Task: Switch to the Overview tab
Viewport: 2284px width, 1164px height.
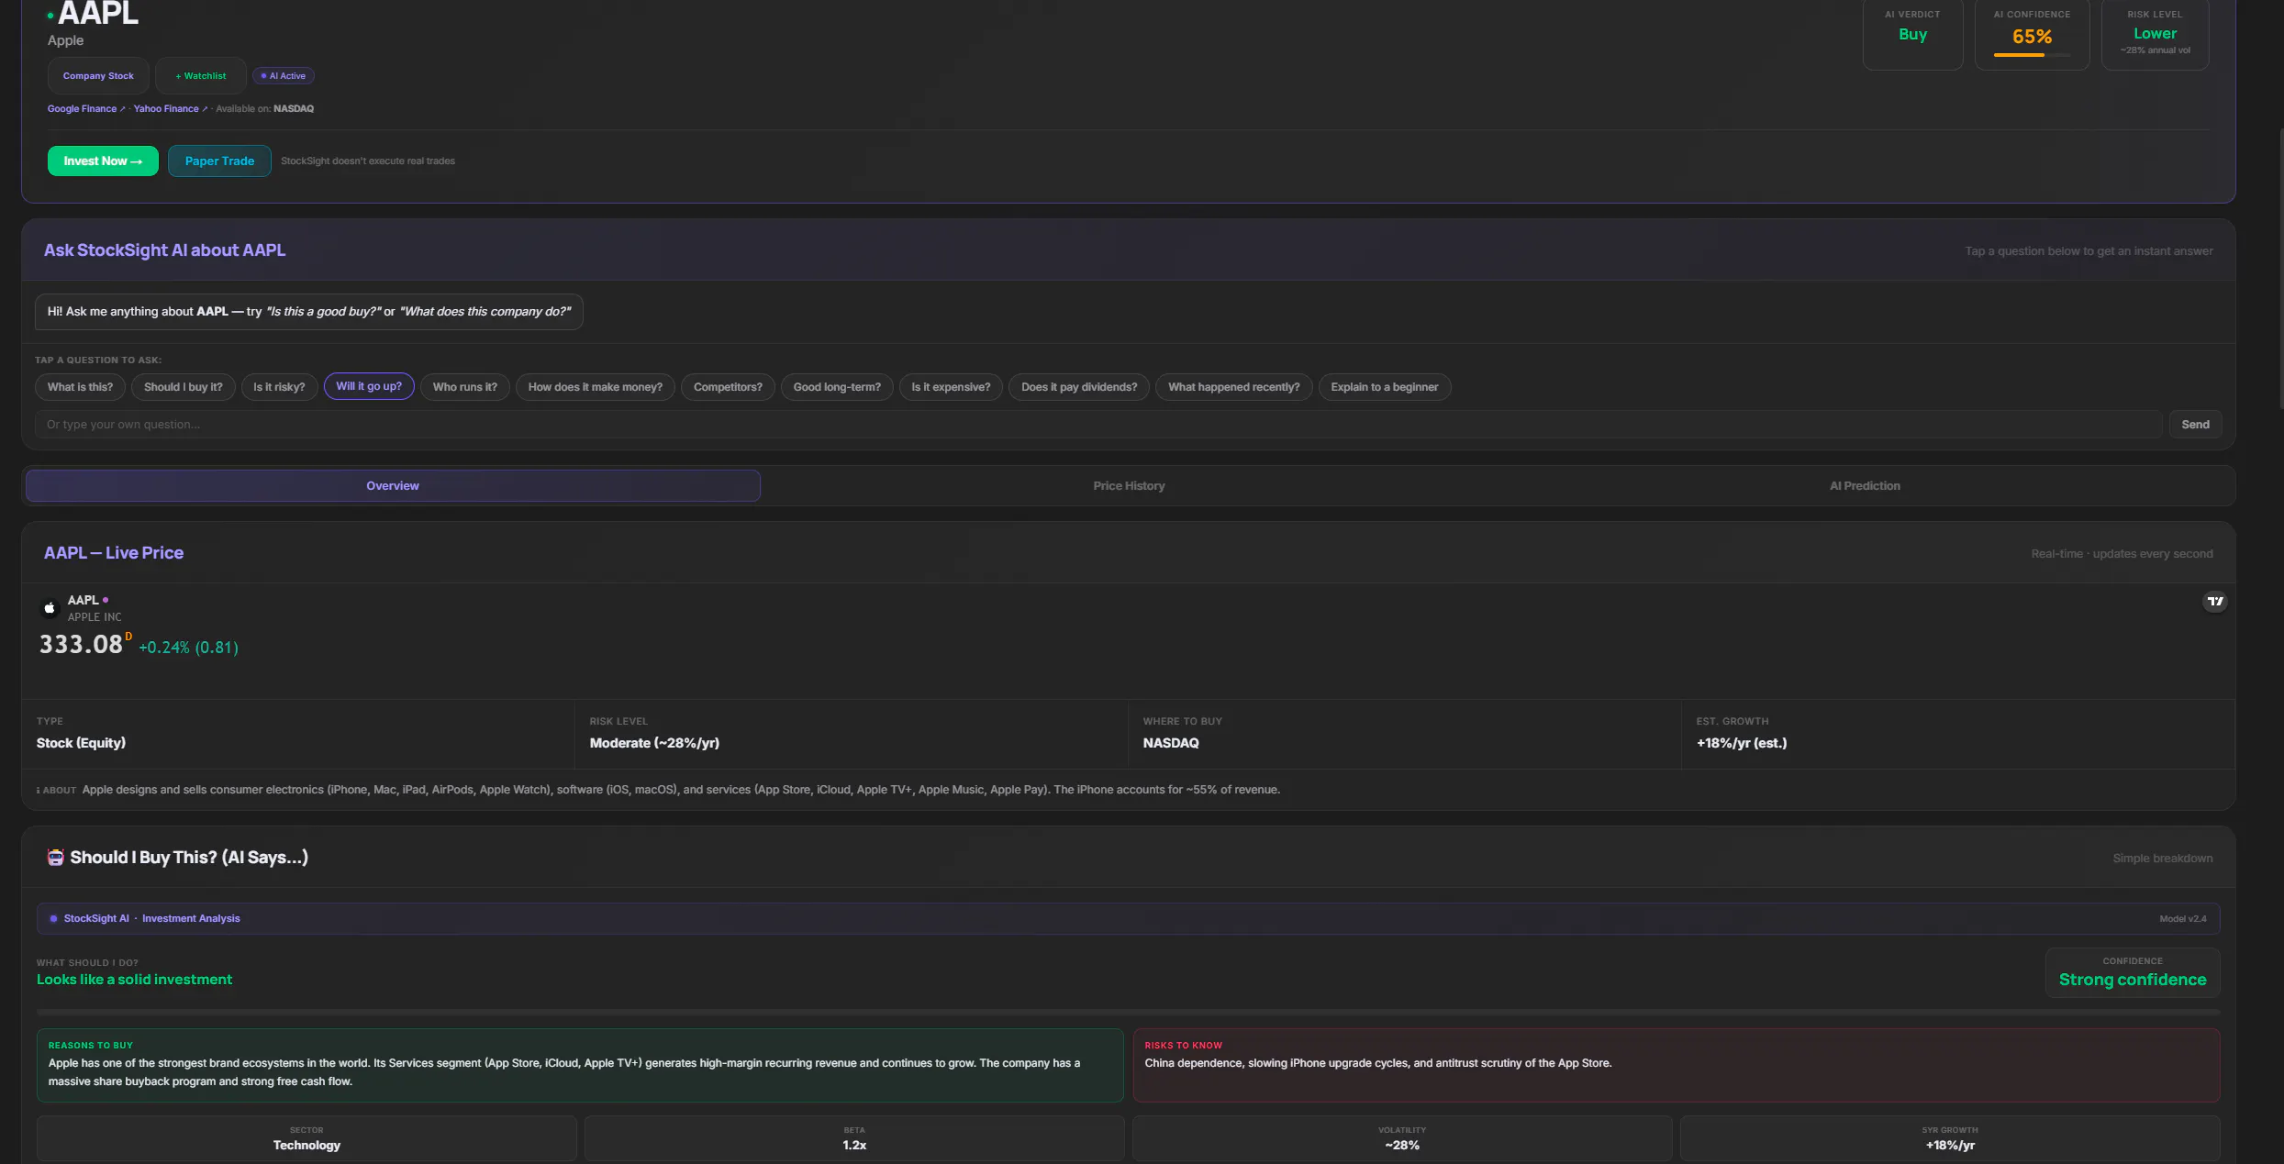Action: pos(393,486)
